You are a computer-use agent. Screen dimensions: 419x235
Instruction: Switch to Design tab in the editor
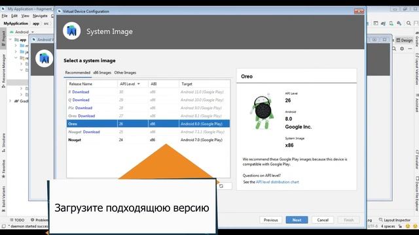pyautogui.click(x=405, y=40)
